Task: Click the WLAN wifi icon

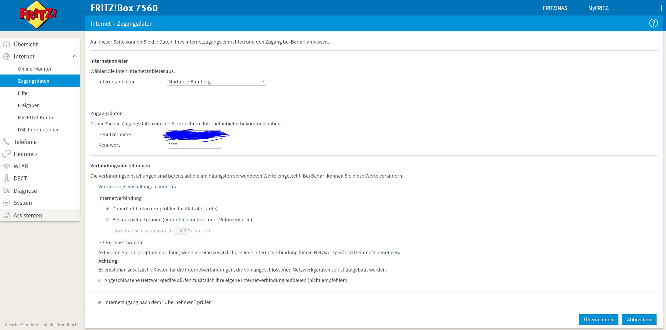Action: coord(6,166)
